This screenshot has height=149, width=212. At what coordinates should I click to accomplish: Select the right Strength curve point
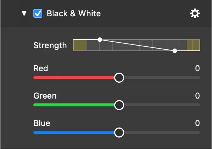(x=175, y=51)
